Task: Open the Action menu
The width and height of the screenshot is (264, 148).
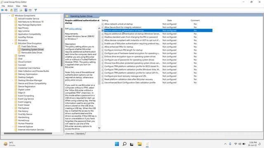Action: point(10,6)
